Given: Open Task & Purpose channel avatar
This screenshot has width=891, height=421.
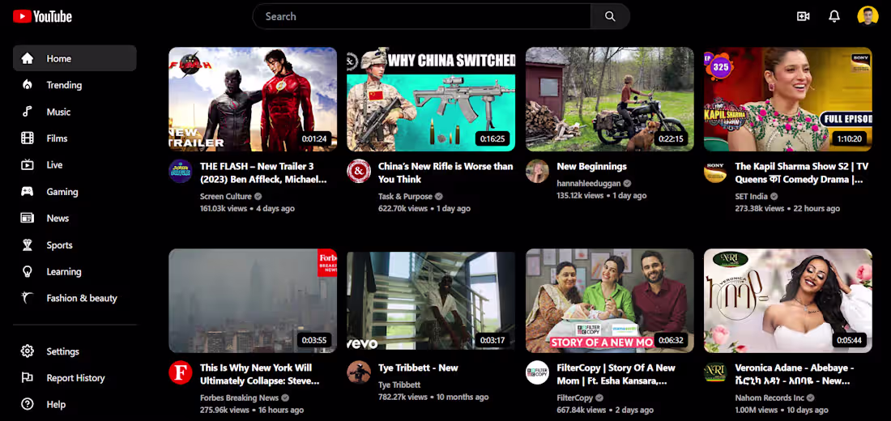Looking at the screenshot, I should [359, 171].
